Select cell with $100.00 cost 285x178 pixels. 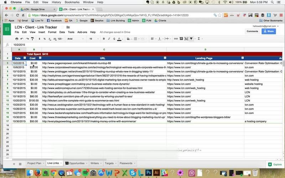[x=34, y=100]
